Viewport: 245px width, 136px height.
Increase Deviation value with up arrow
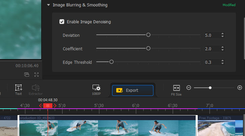[x=222, y=33]
